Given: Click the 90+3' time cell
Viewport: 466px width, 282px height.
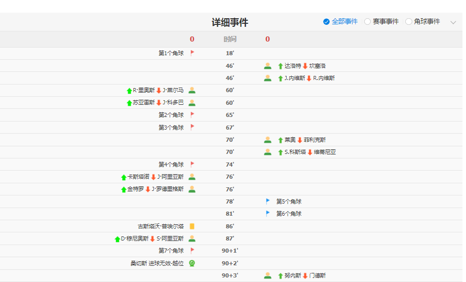Looking at the screenshot, I should pos(230,275).
